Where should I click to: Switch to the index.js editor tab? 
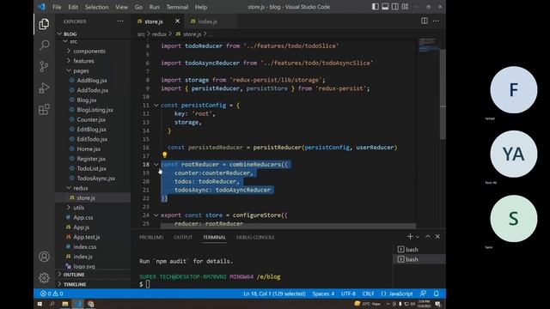(x=208, y=21)
